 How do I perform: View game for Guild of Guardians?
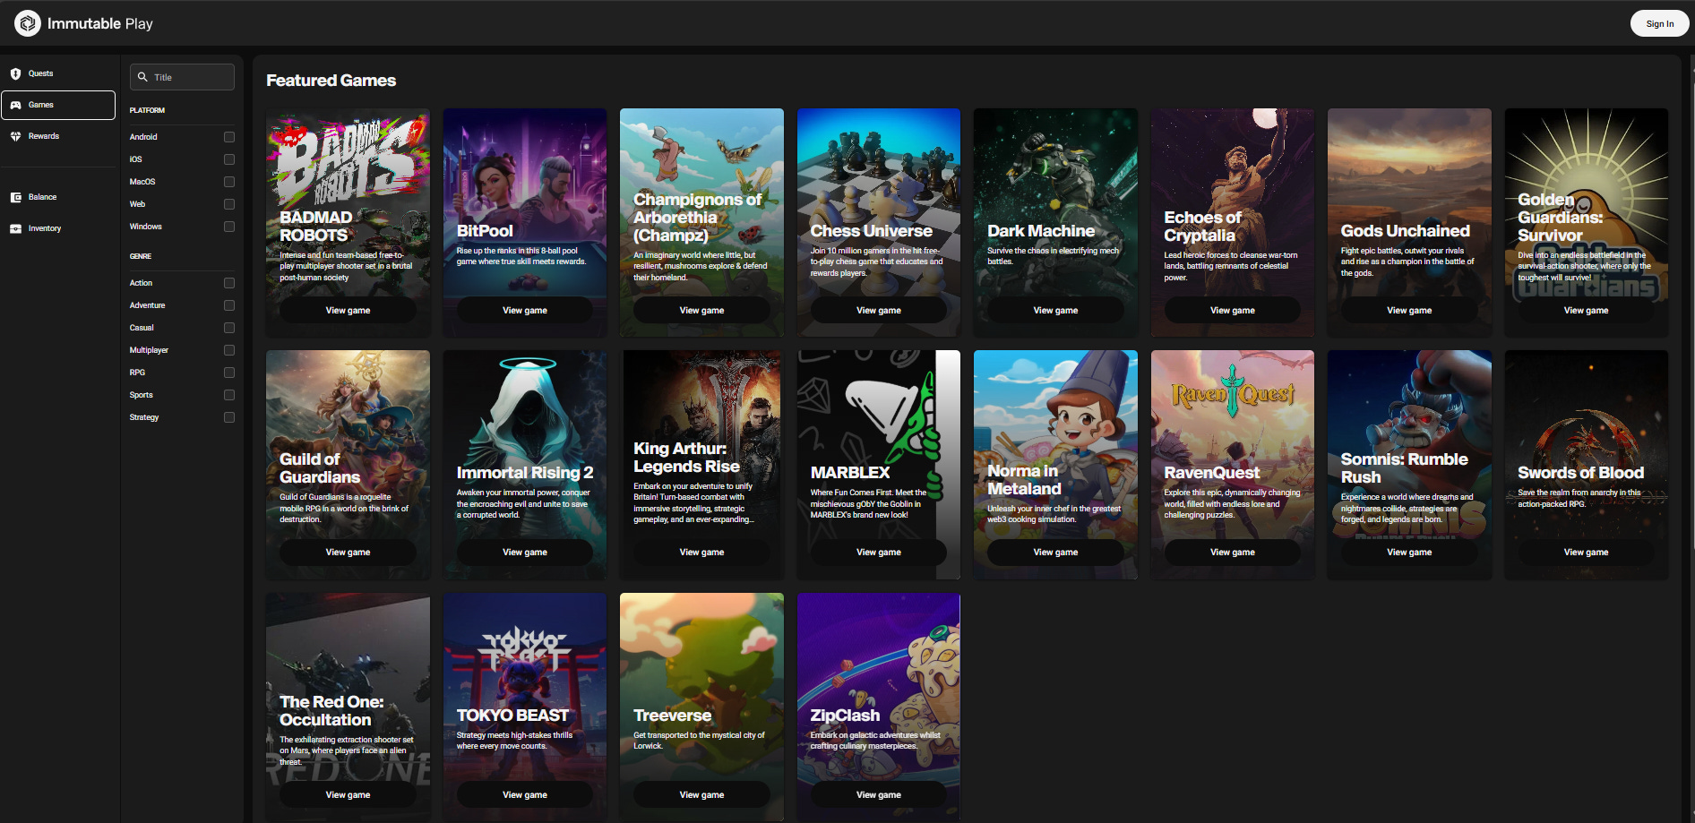pos(348,552)
